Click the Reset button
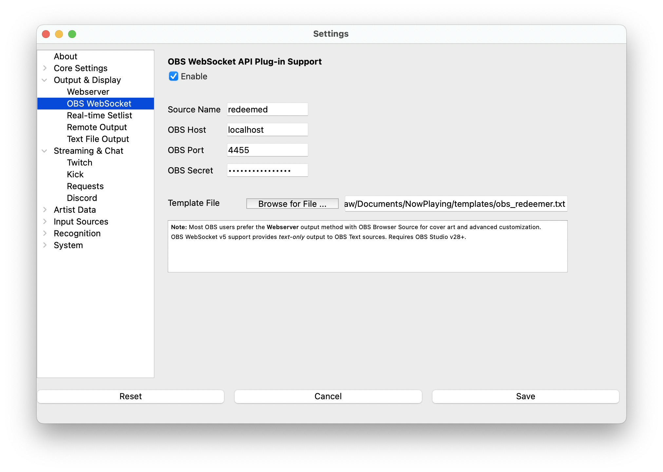 [130, 396]
